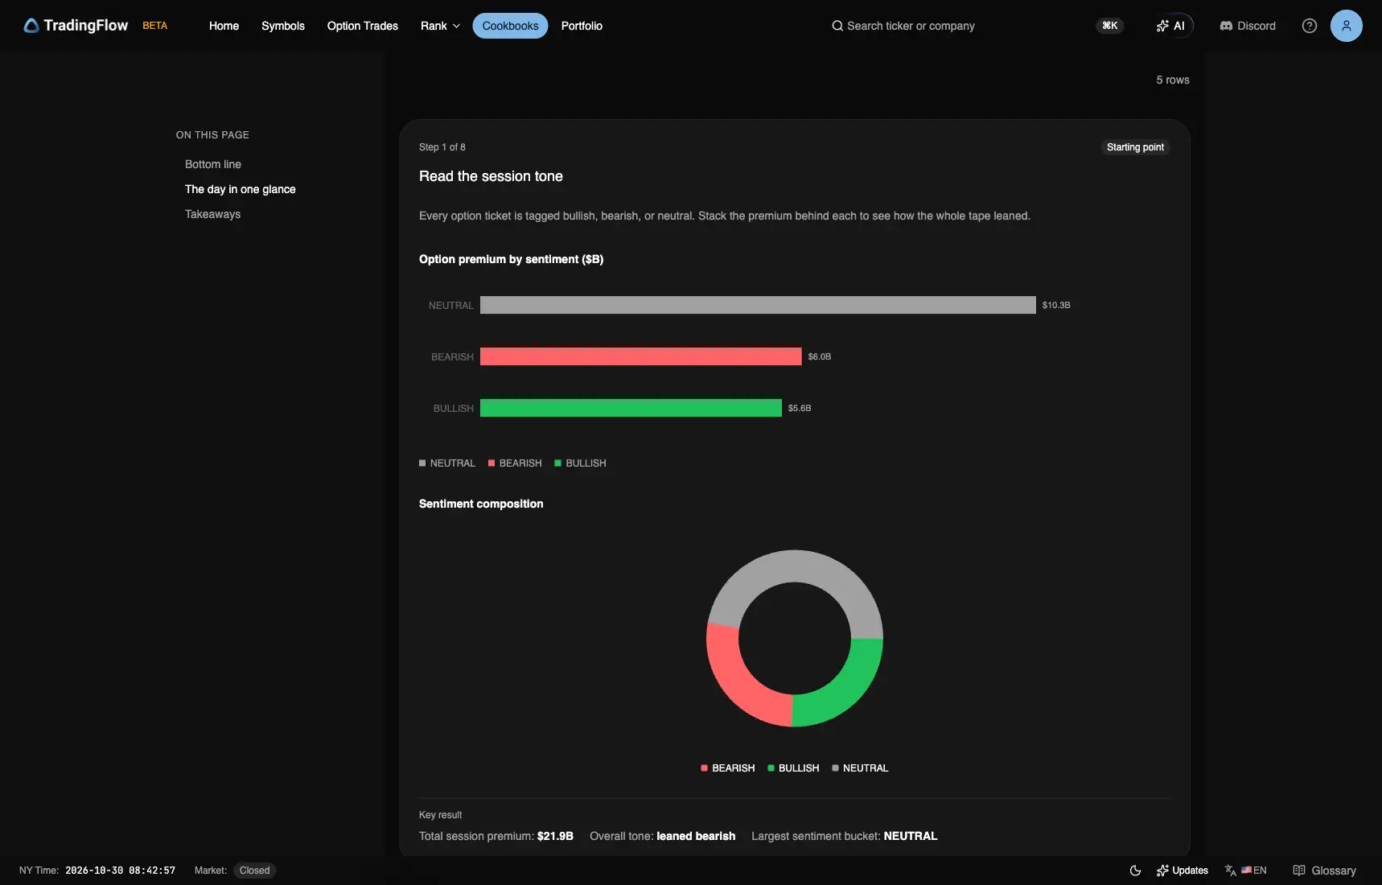This screenshot has height=885, width=1382.
Task: Jump to The day in one glance
Action: (x=241, y=189)
